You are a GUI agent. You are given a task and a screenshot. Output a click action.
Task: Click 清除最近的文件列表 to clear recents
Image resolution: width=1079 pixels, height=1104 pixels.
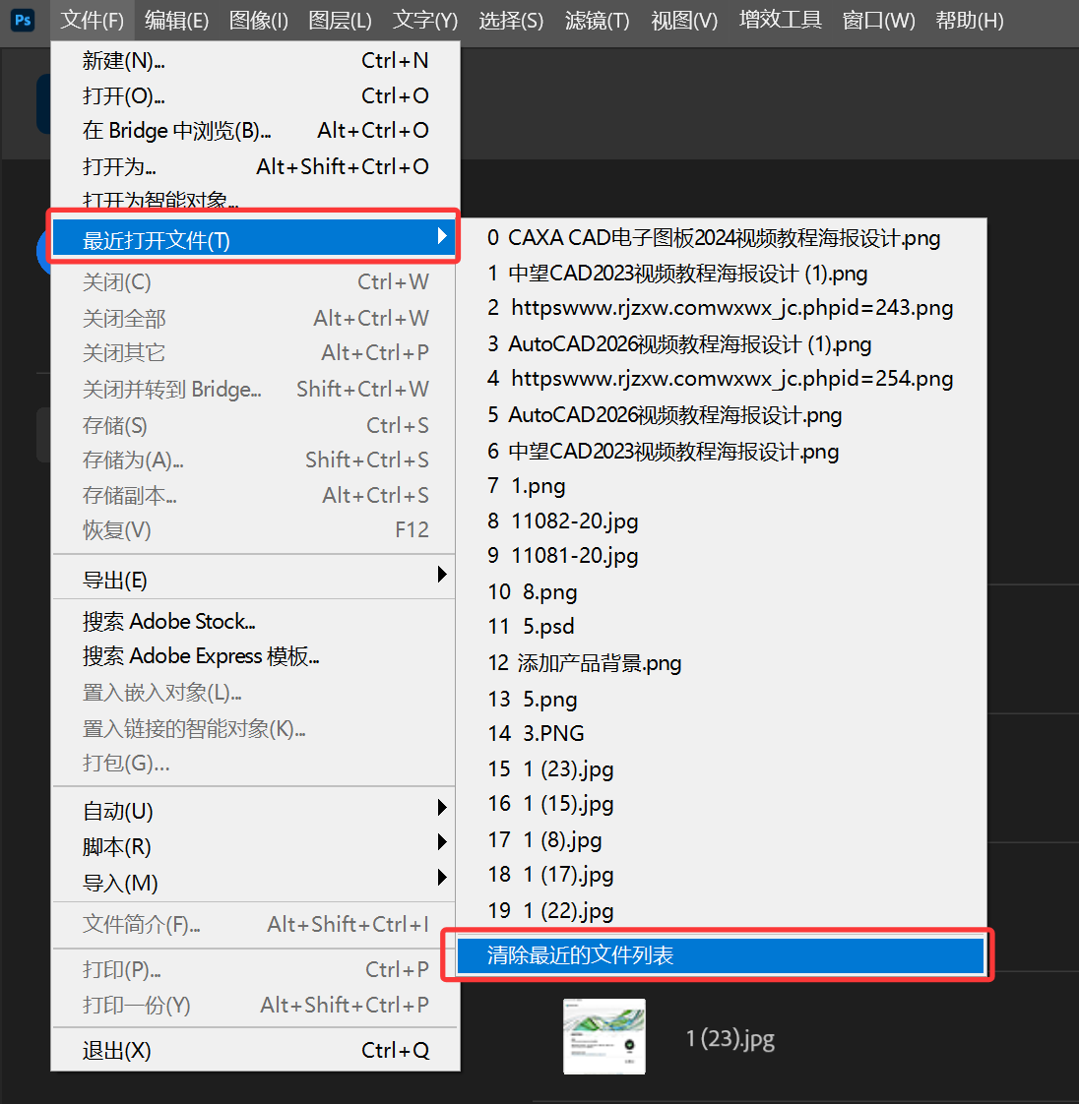pos(720,955)
